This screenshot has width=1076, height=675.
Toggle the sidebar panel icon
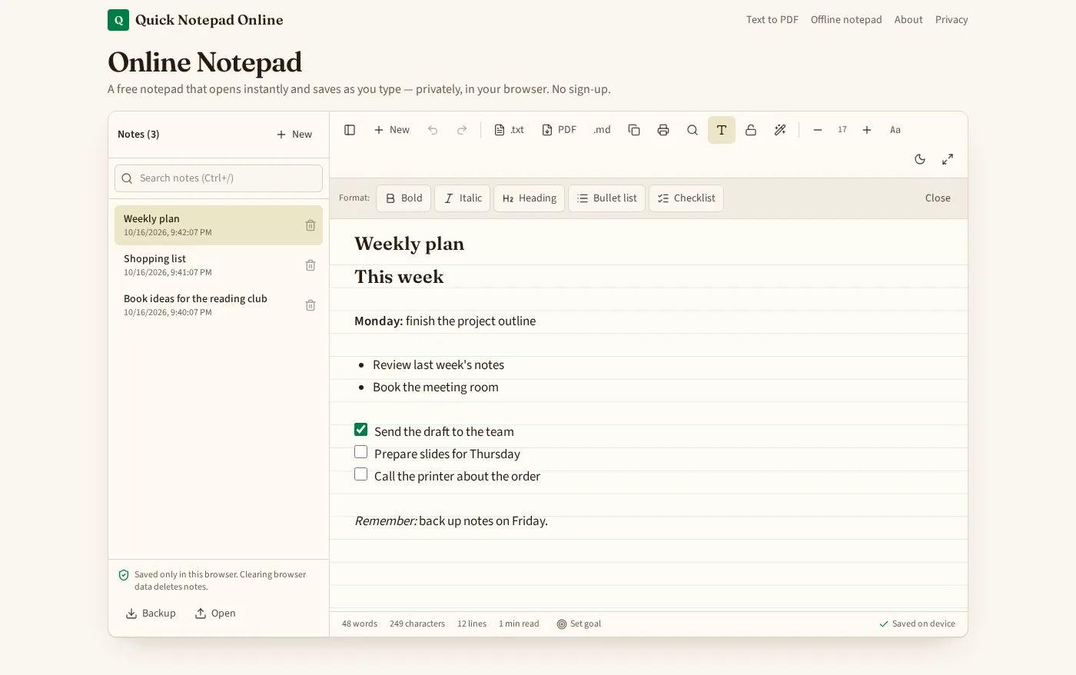click(x=350, y=130)
